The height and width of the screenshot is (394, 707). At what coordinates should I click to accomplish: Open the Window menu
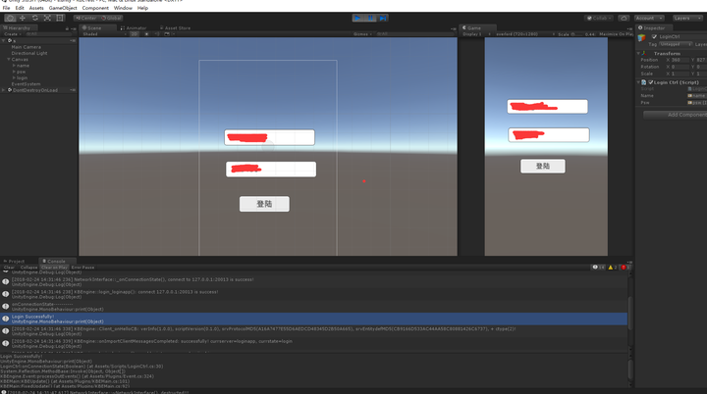point(123,8)
